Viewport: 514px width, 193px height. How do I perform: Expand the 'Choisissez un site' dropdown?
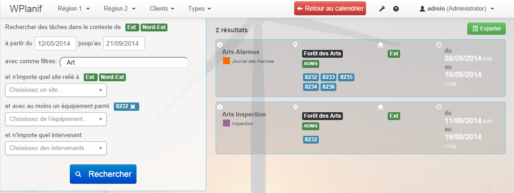[x=56, y=90]
